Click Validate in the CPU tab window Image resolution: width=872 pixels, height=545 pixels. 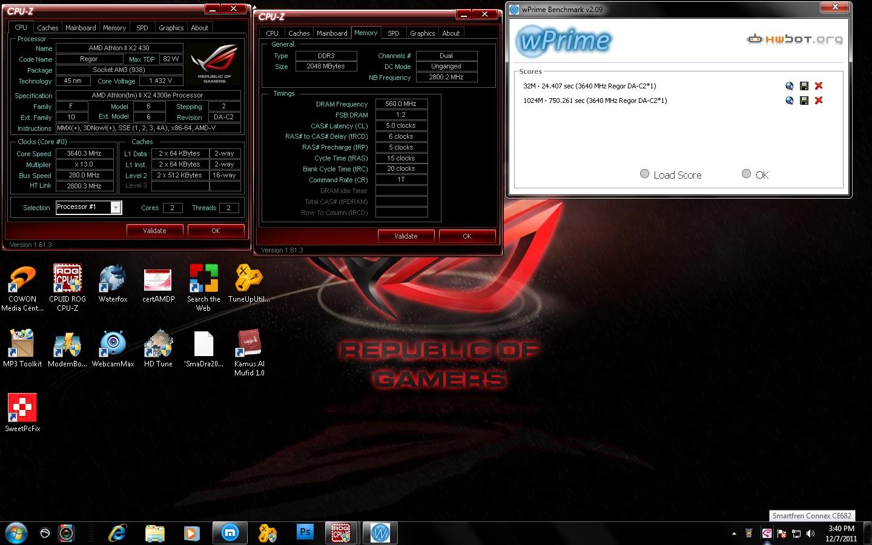pos(154,231)
